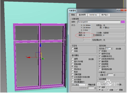The height and width of the screenshot is (93, 127).
Task: Click the 在组/集合中 value 无
Action: click(114, 40)
